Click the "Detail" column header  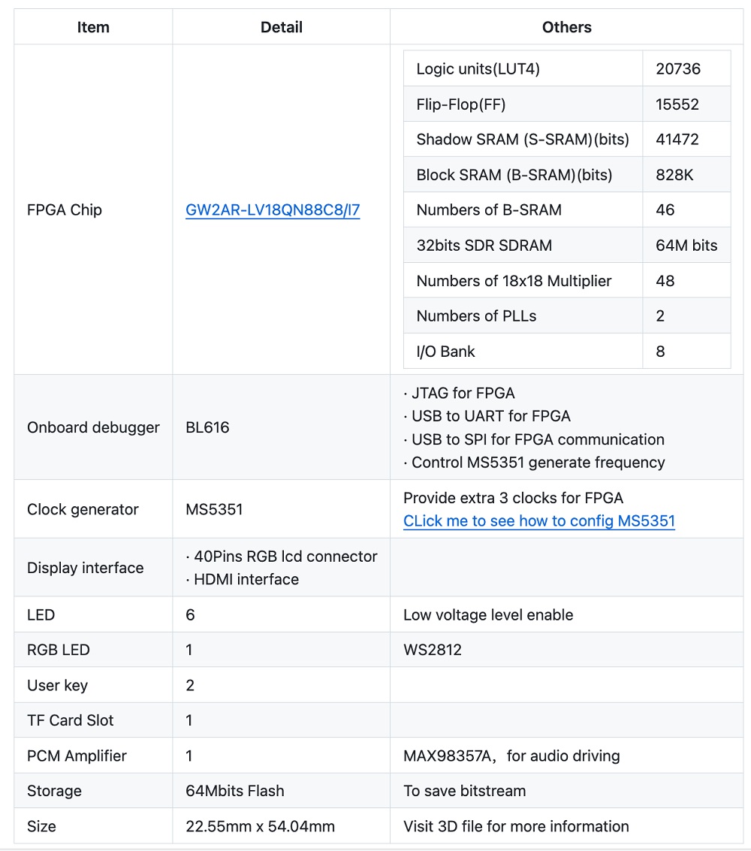point(282,28)
